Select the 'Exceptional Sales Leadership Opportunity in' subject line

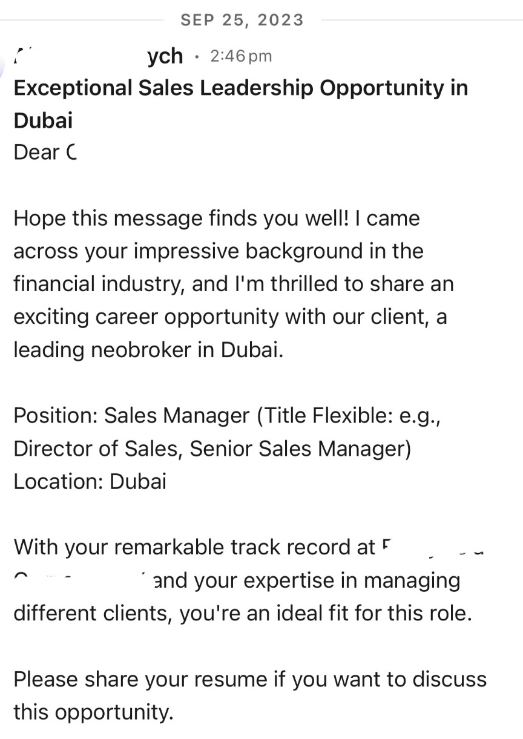240,88
